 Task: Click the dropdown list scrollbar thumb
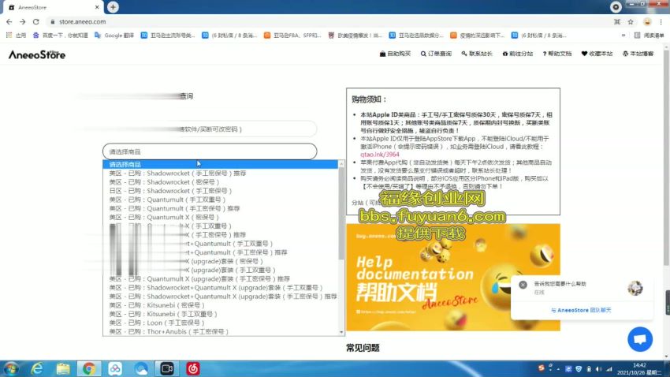[341, 213]
